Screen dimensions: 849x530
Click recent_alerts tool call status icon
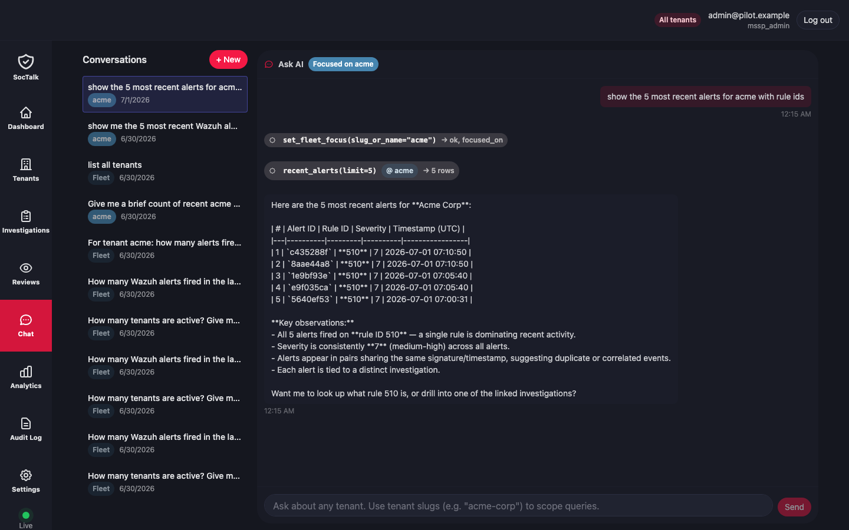click(272, 171)
